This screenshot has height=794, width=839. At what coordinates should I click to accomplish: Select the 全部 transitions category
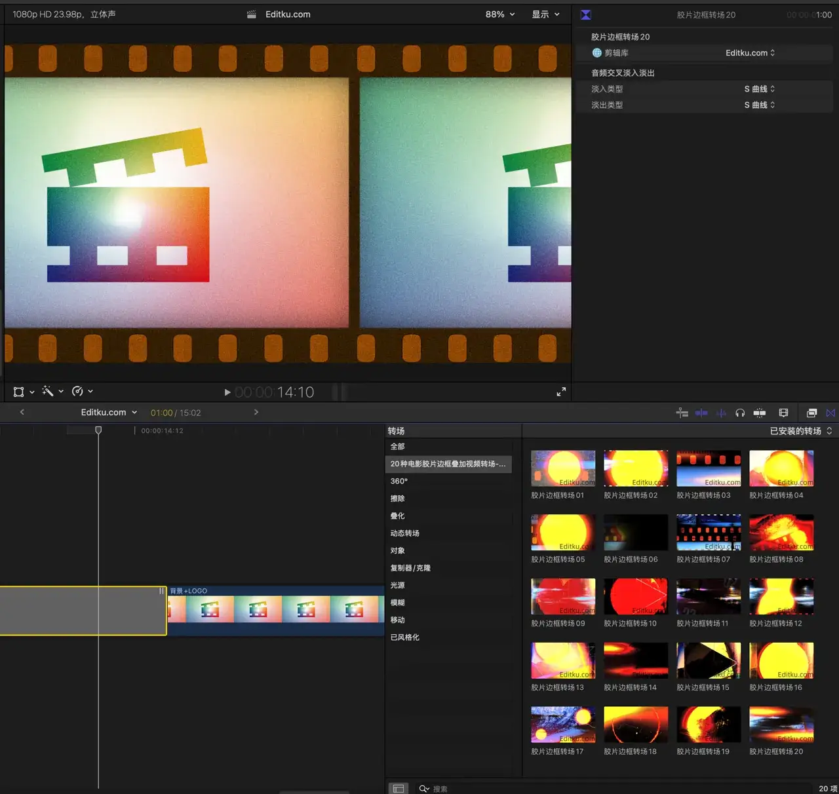click(x=398, y=447)
